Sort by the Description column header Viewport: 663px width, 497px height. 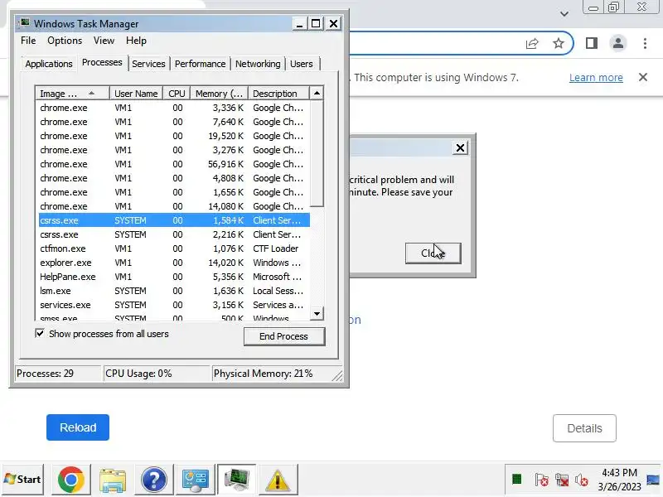(x=278, y=94)
